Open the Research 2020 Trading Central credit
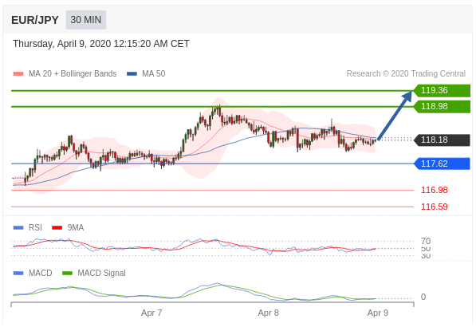The height and width of the screenshot is (327, 476). [x=406, y=74]
